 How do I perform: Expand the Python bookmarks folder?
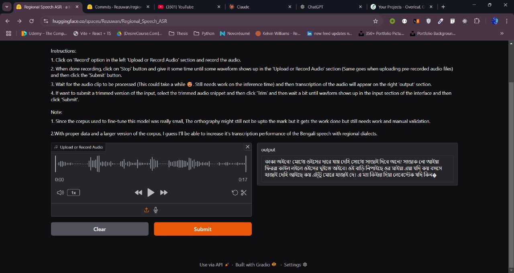pos(204,33)
